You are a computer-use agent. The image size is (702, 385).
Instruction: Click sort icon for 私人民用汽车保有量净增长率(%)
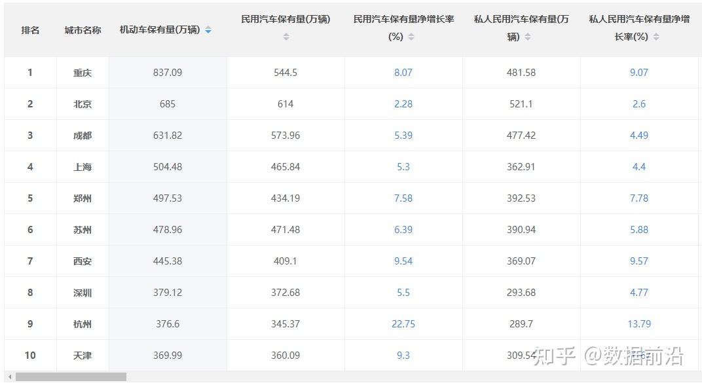(656, 37)
